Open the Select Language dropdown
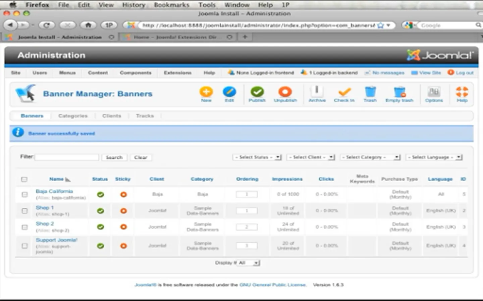This screenshot has width=483, height=301. pyautogui.click(x=434, y=157)
